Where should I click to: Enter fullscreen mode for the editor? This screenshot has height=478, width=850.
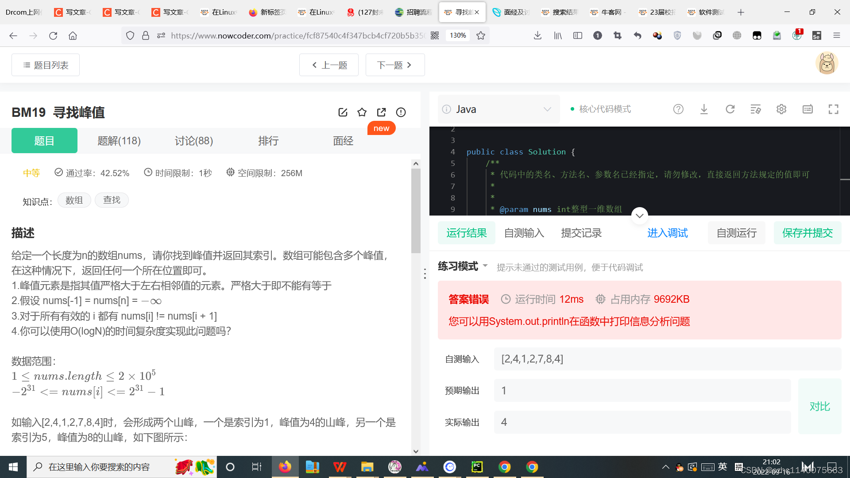pyautogui.click(x=834, y=109)
